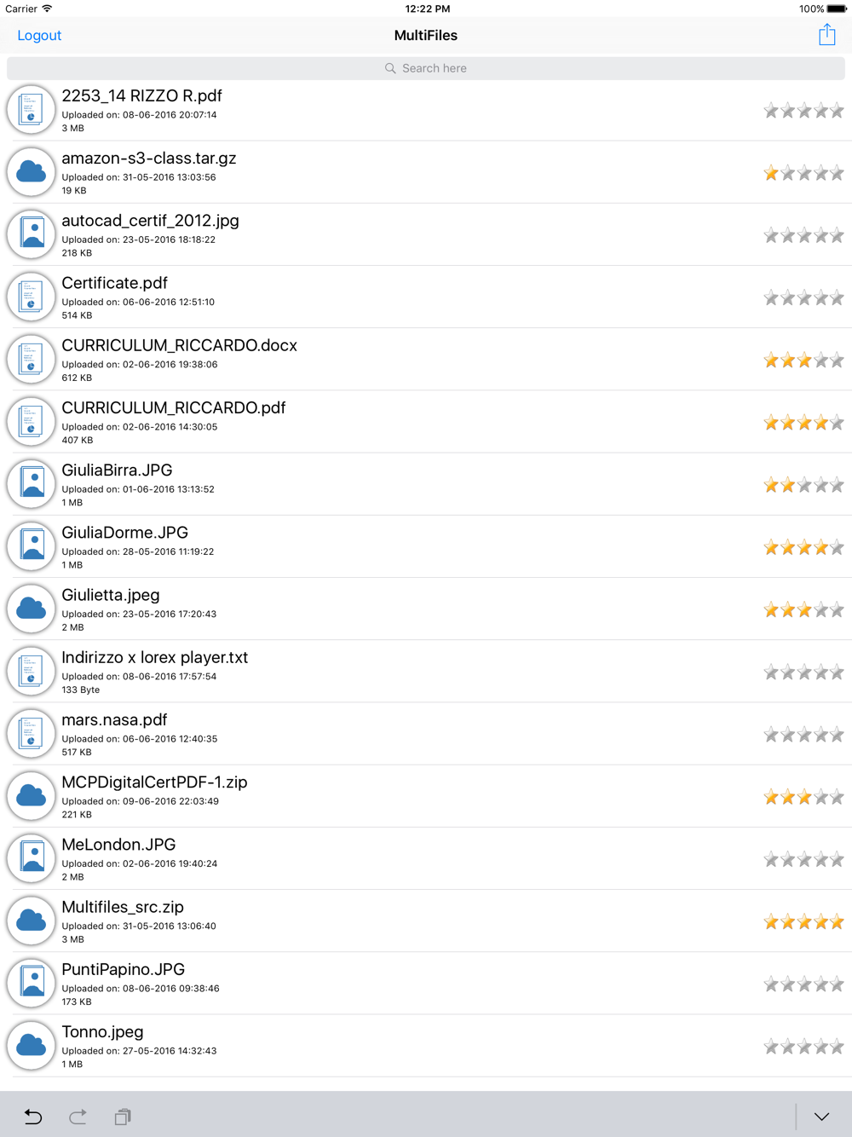
Task: Tap the 12:22 PM clock
Action: click(x=428, y=9)
